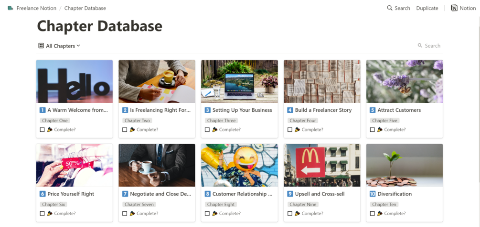This screenshot has width=480, height=227.
Task: Open the Is Freelancing Right cover thumbnail
Action: click(x=157, y=81)
